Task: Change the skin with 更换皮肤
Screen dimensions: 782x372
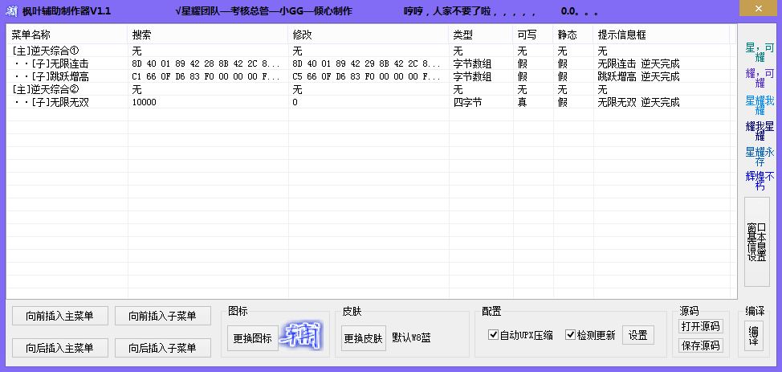Action: 364,338
